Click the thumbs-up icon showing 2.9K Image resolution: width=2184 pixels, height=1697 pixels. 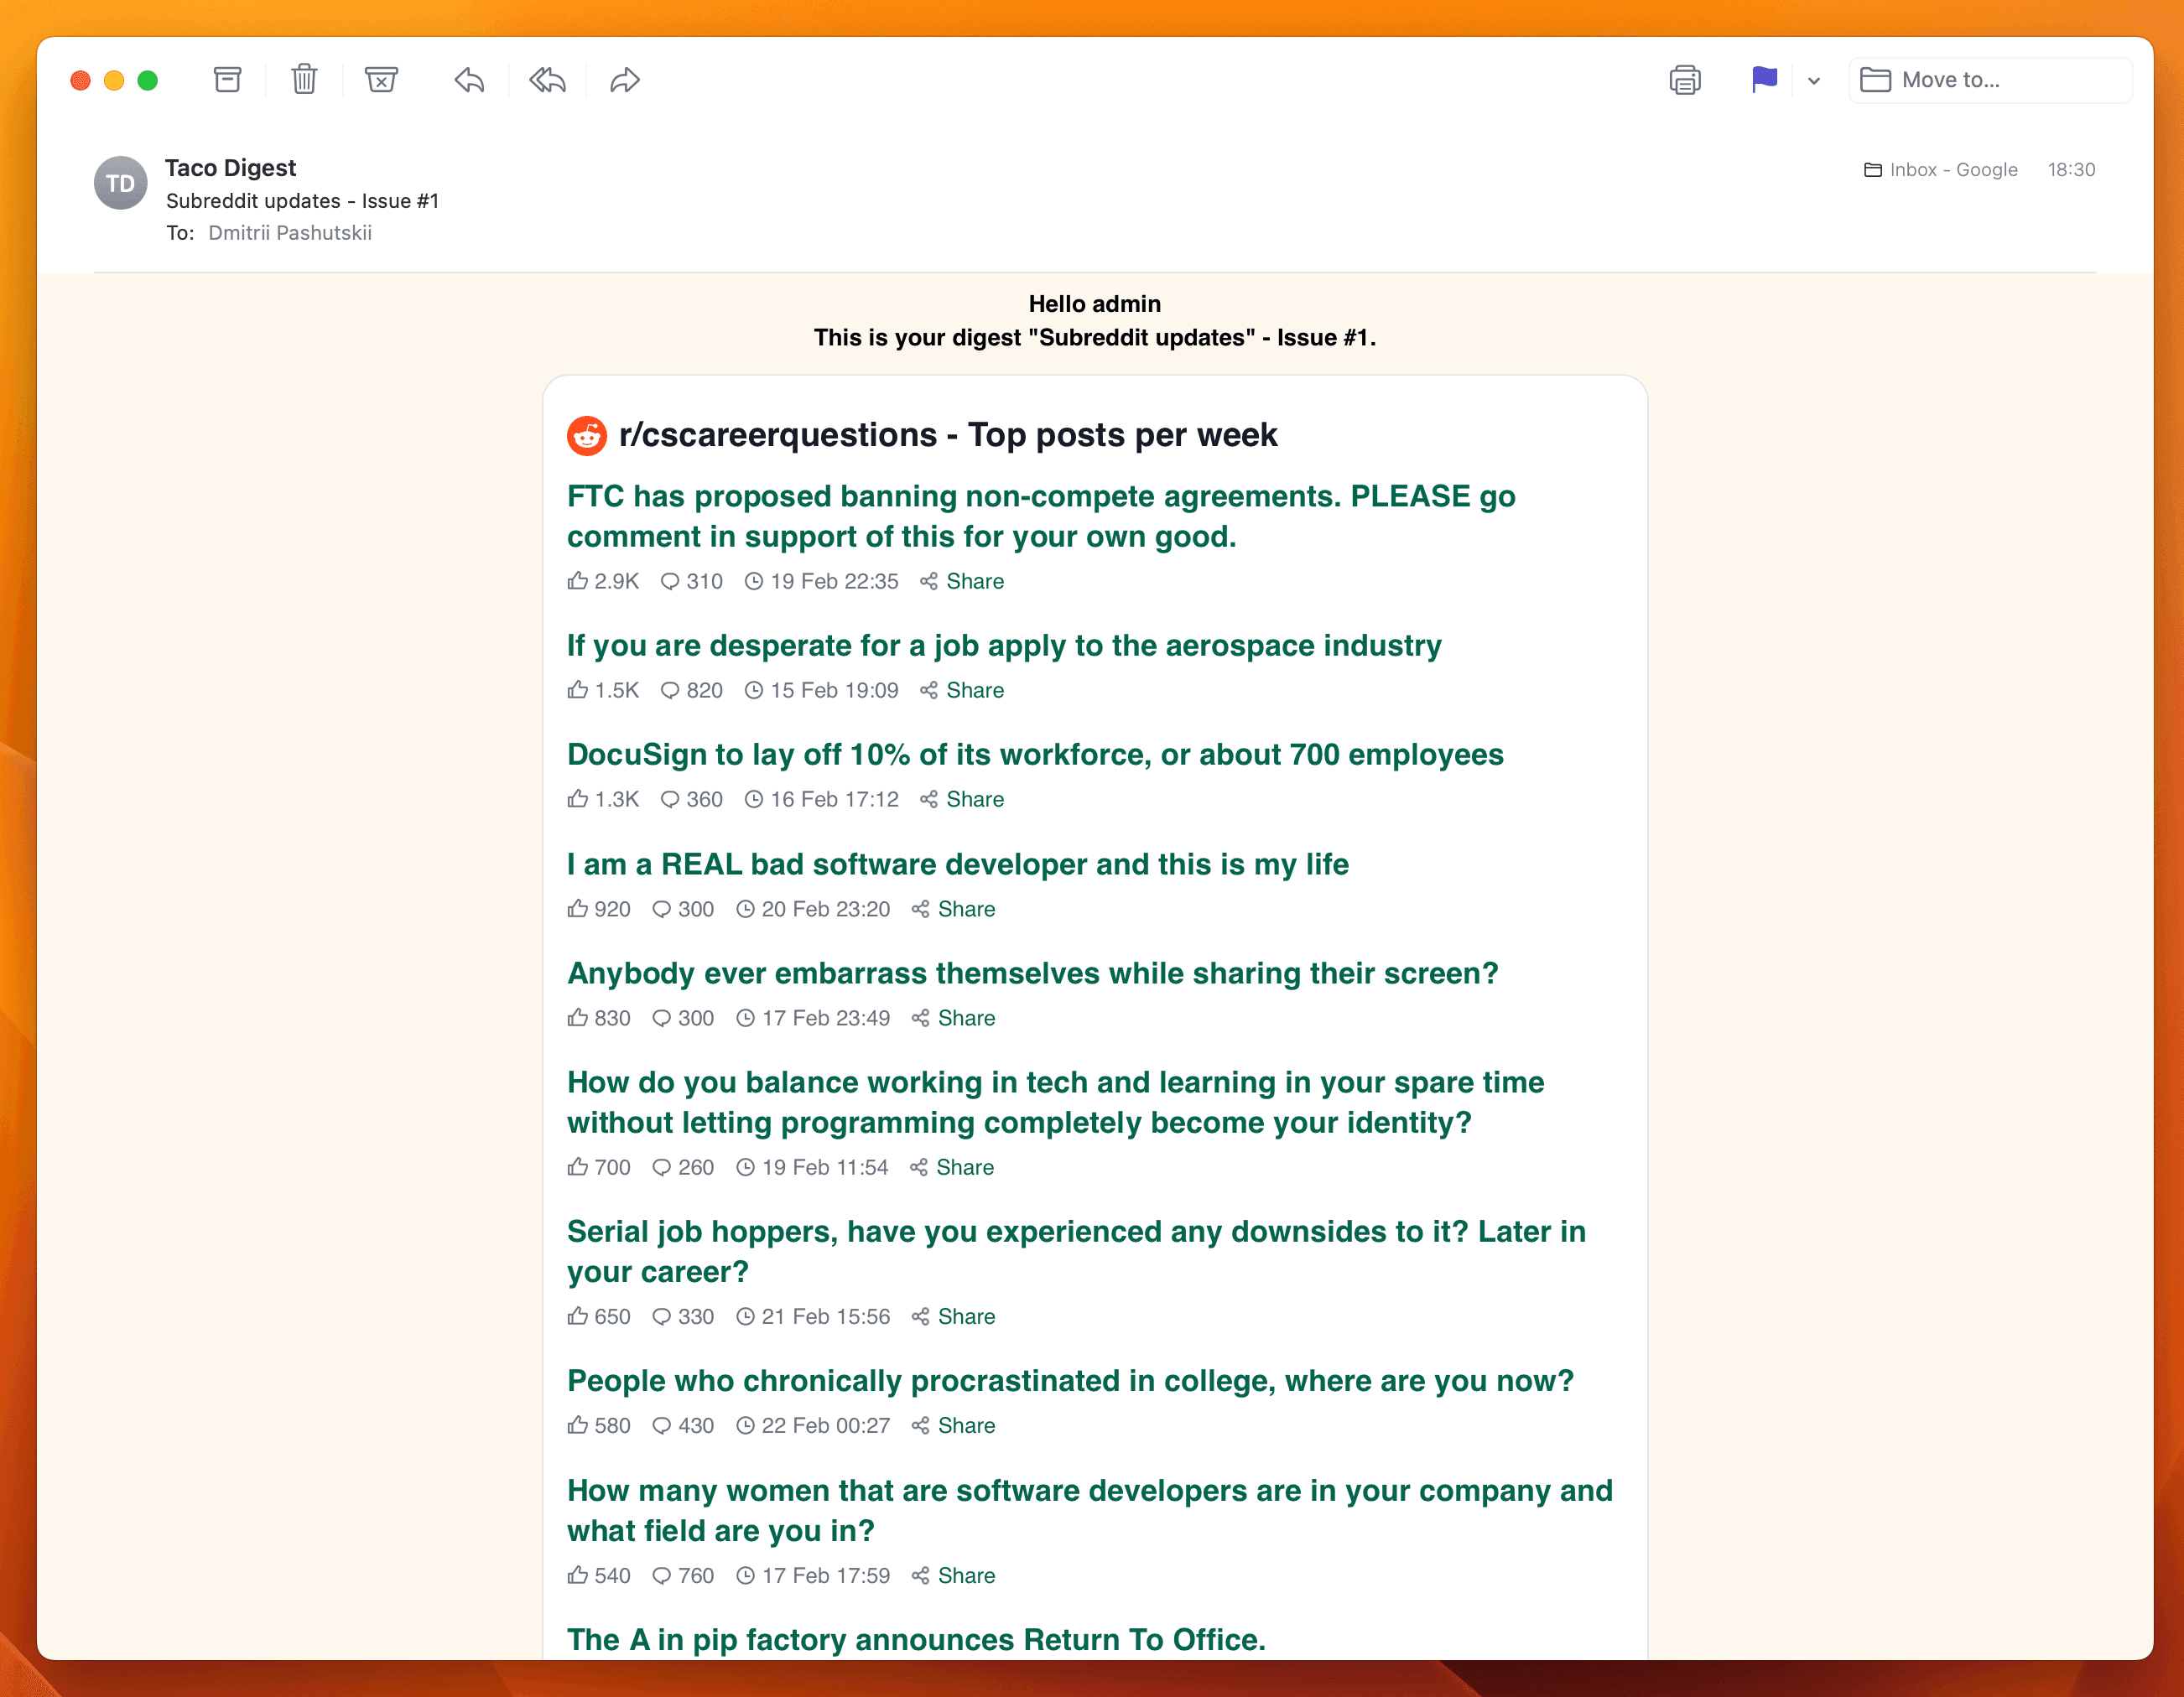click(578, 581)
